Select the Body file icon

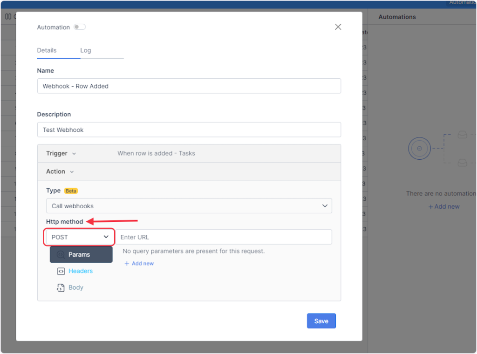point(61,288)
